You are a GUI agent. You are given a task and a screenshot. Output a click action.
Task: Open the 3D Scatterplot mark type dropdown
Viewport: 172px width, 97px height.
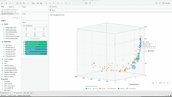[35, 26]
